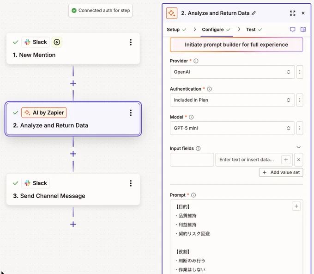Click the Slack logo on step 3
The width and height of the screenshot is (314, 274).
pyautogui.click(x=27, y=183)
